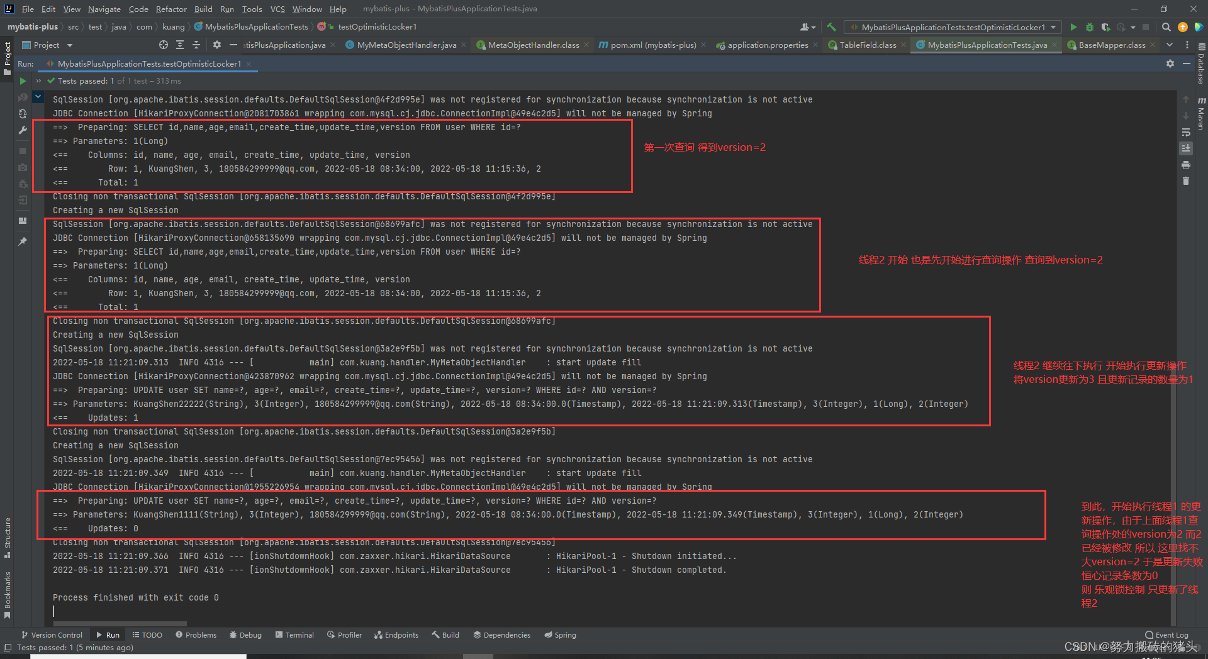Viewport: 1208px width, 659px height.
Task: Open the Maven side panel
Action: tap(1201, 113)
